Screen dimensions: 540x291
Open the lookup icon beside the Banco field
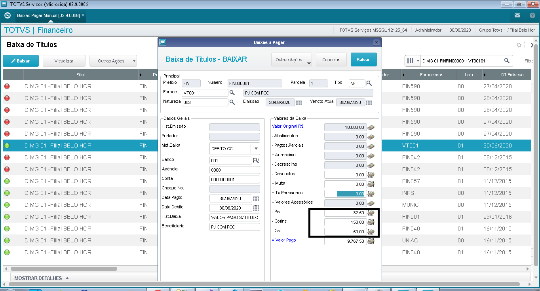click(x=256, y=160)
